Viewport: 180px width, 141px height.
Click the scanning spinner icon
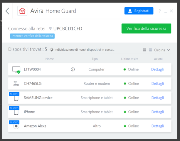[51, 50]
